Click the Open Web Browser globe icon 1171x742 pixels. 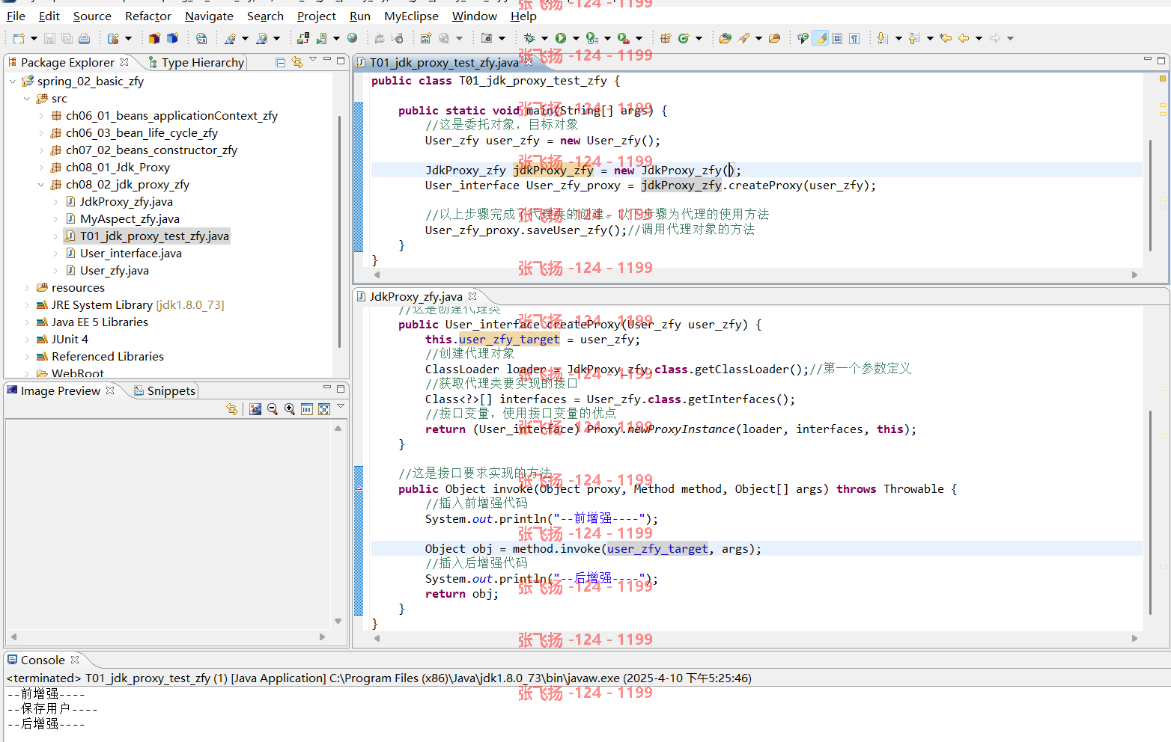352,38
